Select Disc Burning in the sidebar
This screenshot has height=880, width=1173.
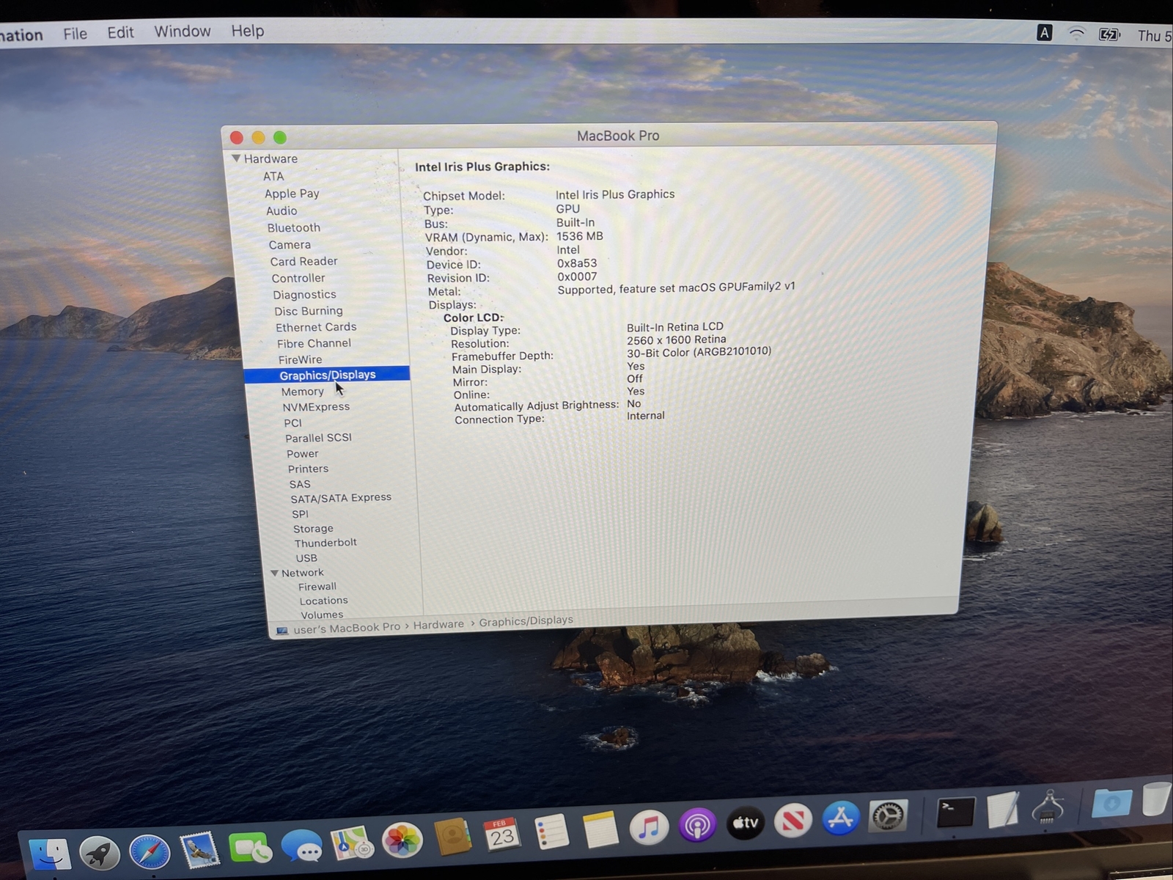point(309,311)
